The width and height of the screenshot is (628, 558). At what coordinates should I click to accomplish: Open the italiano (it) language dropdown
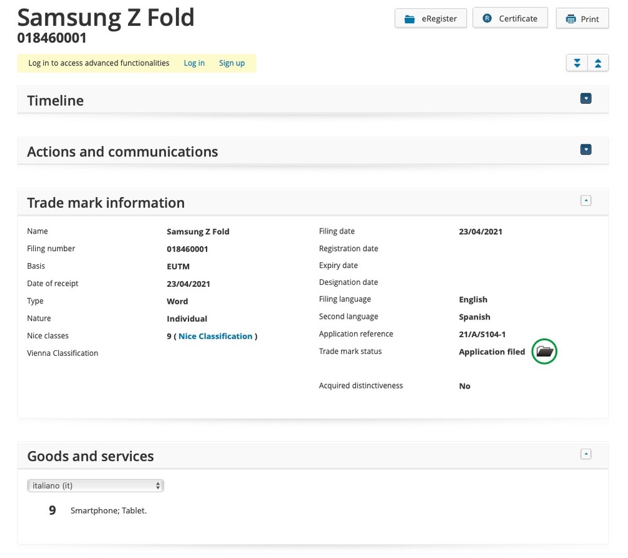(95, 486)
